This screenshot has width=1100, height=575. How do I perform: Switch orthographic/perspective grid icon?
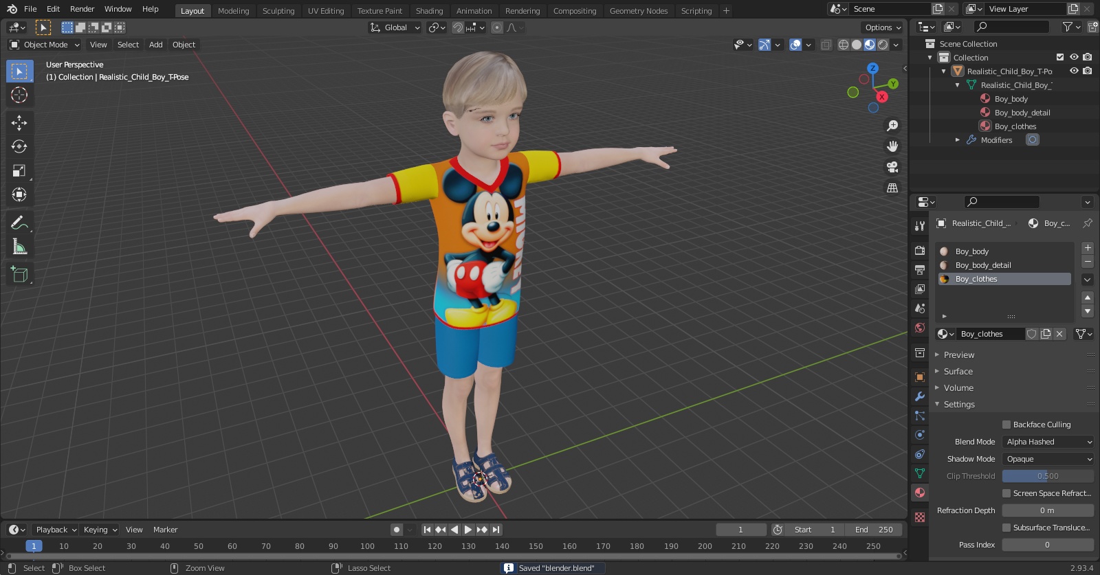point(892,188)
